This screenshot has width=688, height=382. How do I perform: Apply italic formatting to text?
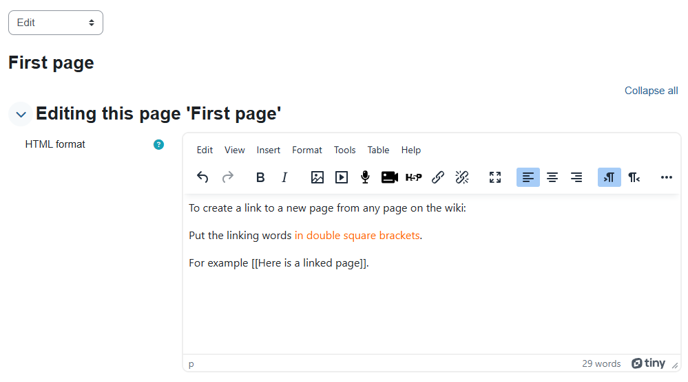tap(284, 177)
